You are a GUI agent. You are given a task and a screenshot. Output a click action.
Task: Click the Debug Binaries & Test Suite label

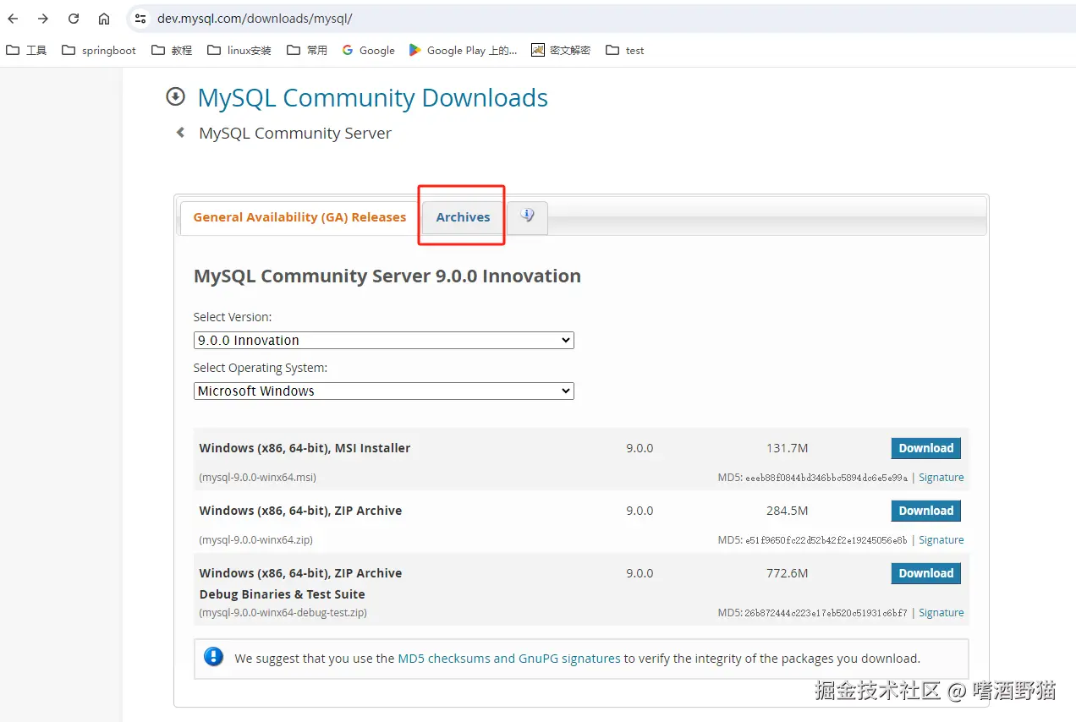[283, 594]
